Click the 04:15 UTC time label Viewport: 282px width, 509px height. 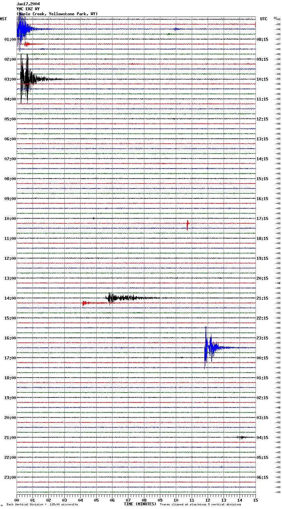[x=262, y=437]
